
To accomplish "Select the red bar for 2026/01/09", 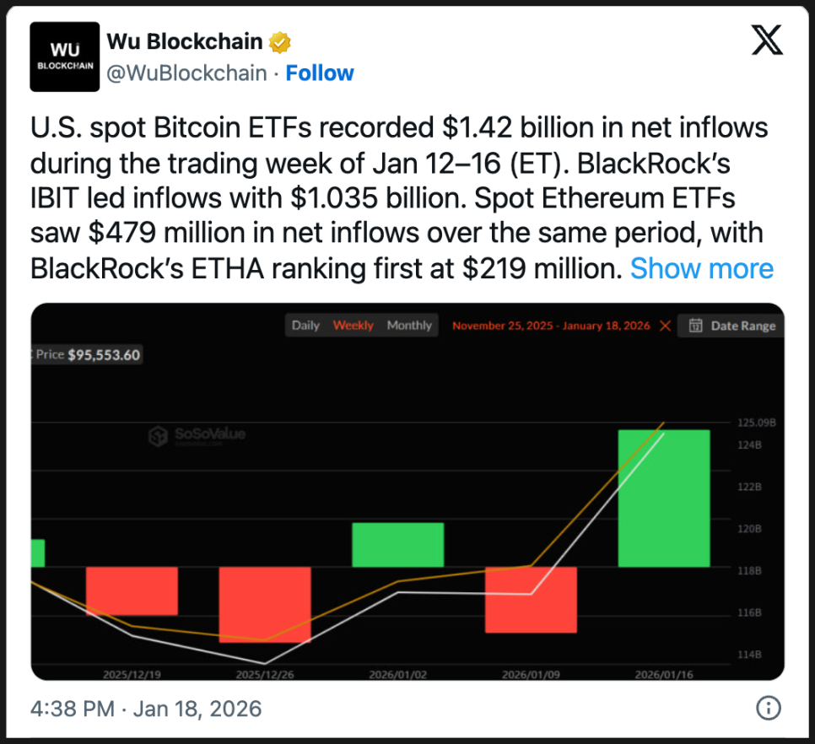I will (x=531, y=599).
